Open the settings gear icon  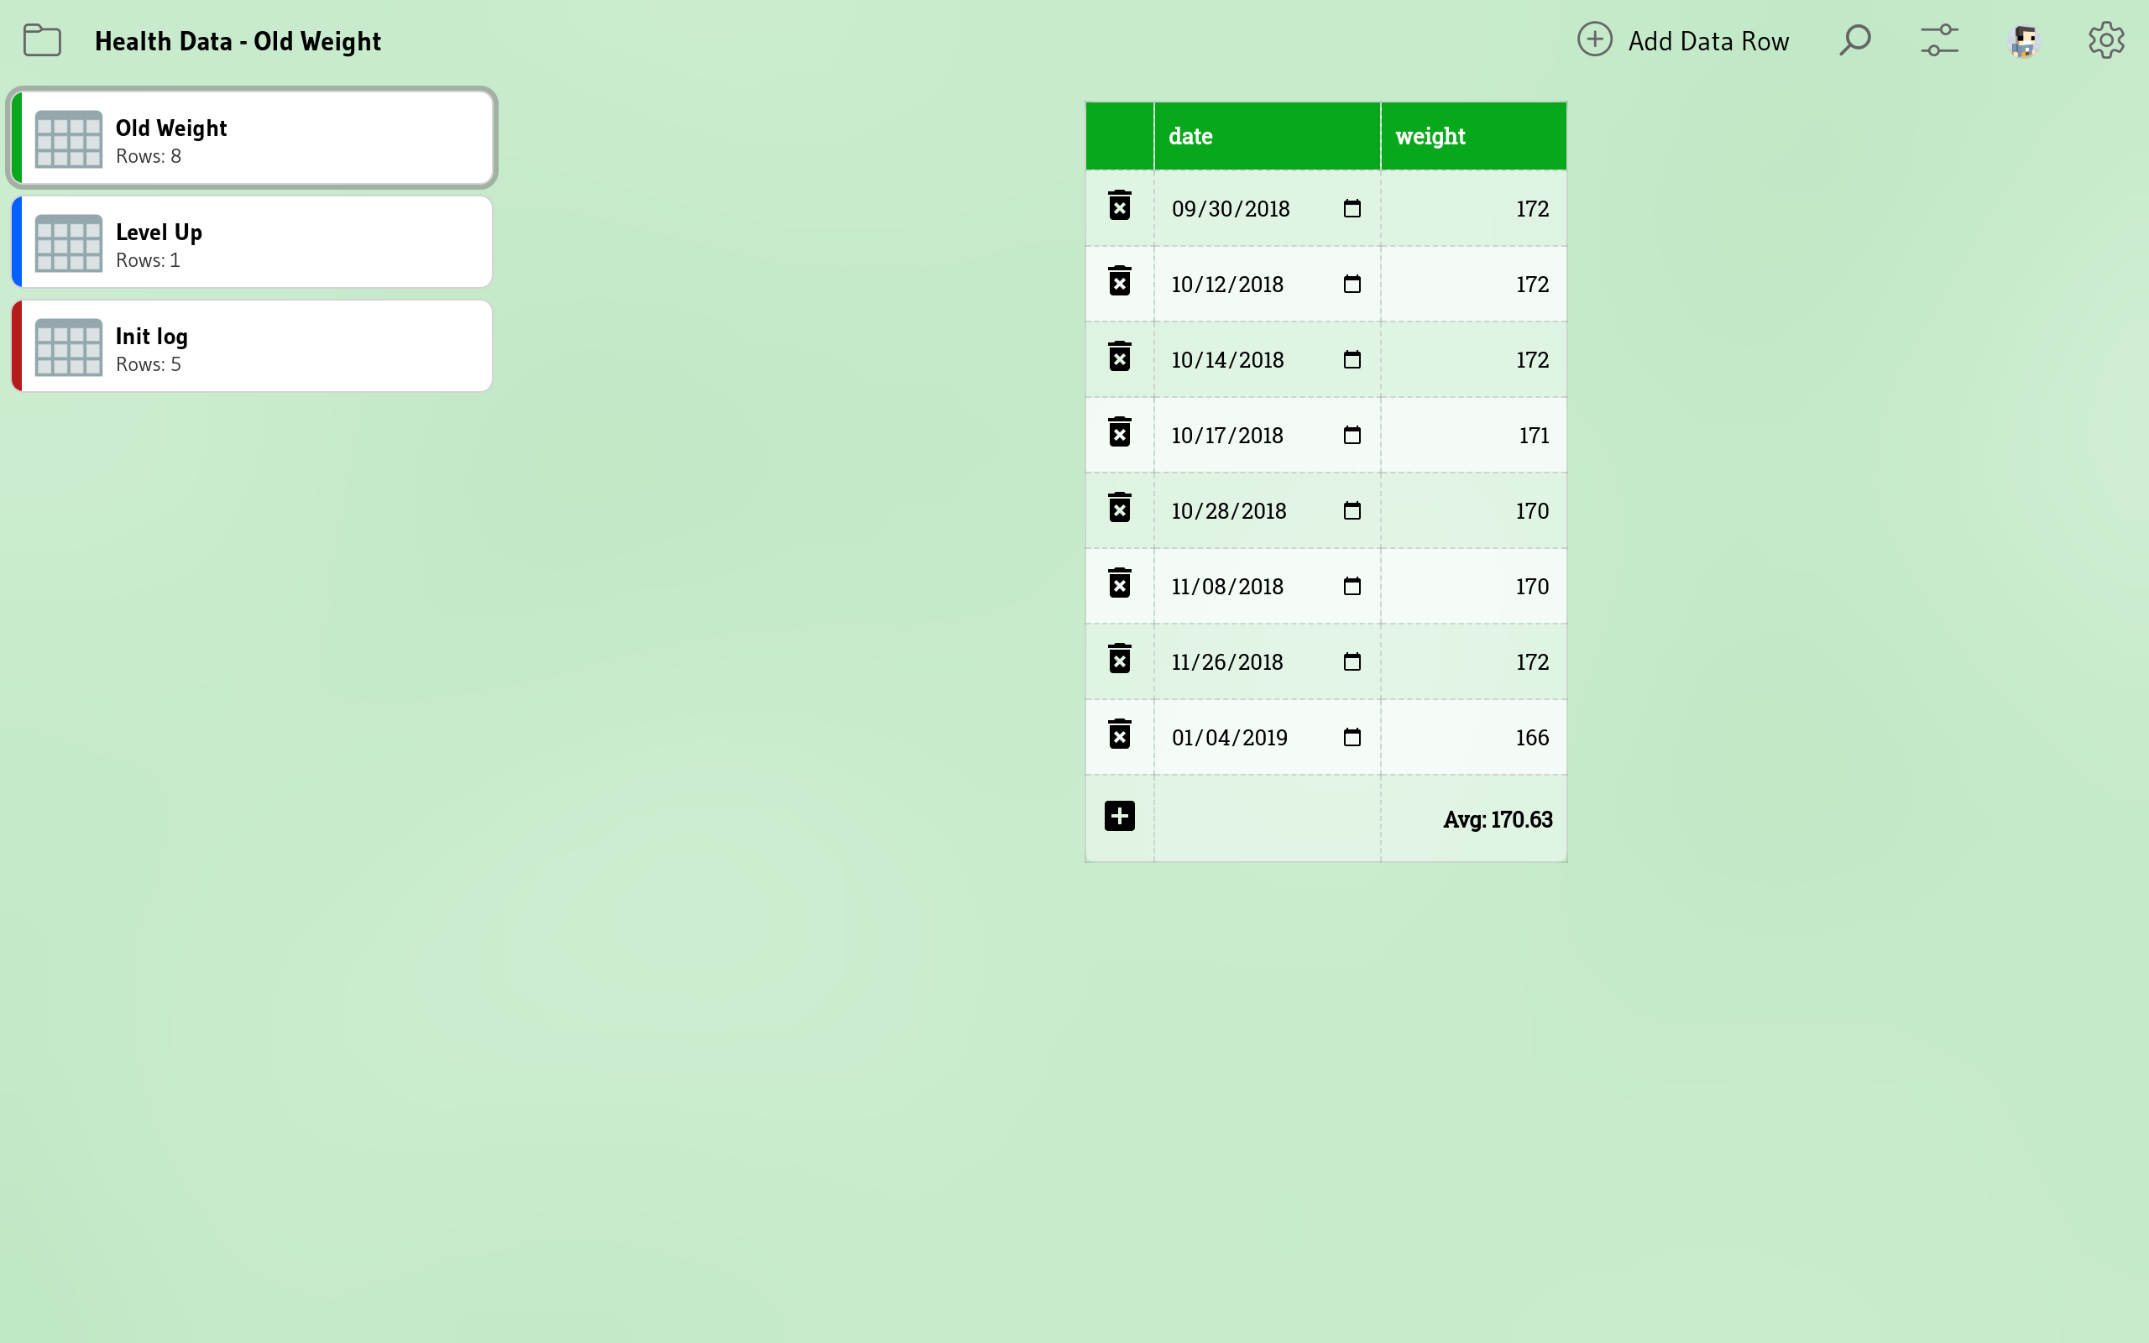click(2105, 40)
